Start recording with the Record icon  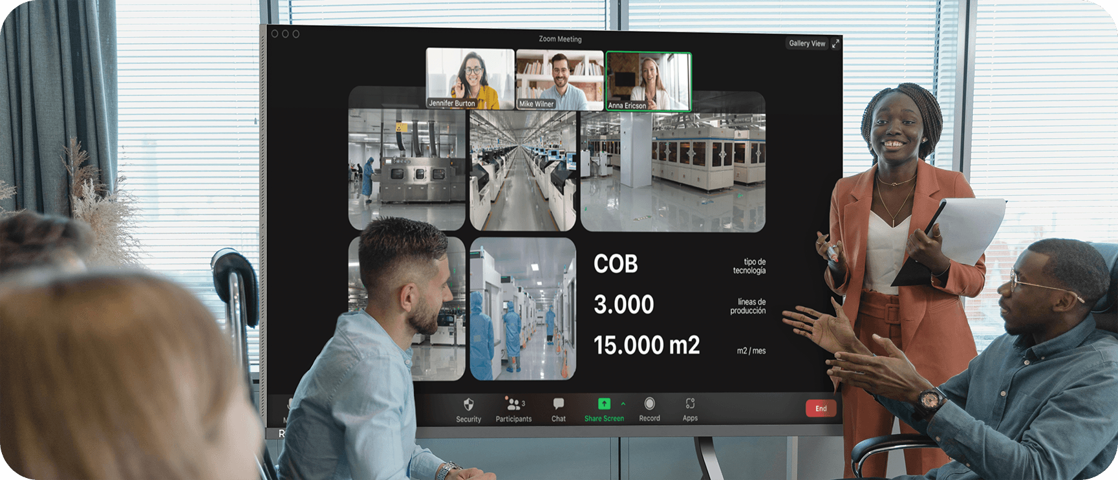pyautogui.click(x=649, y=404)
